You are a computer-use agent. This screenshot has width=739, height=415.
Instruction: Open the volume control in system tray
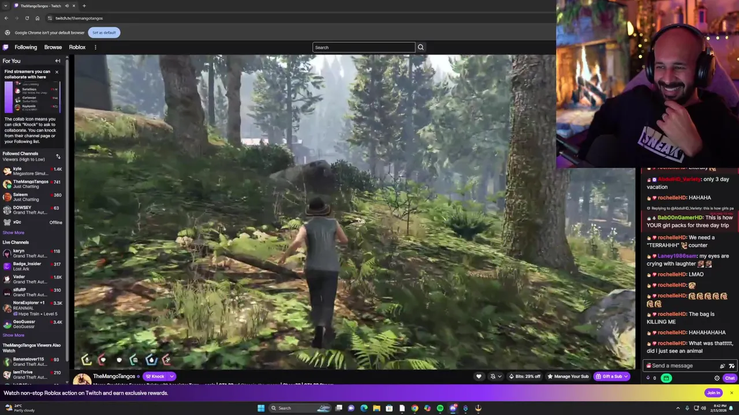(x=703, y=408)
